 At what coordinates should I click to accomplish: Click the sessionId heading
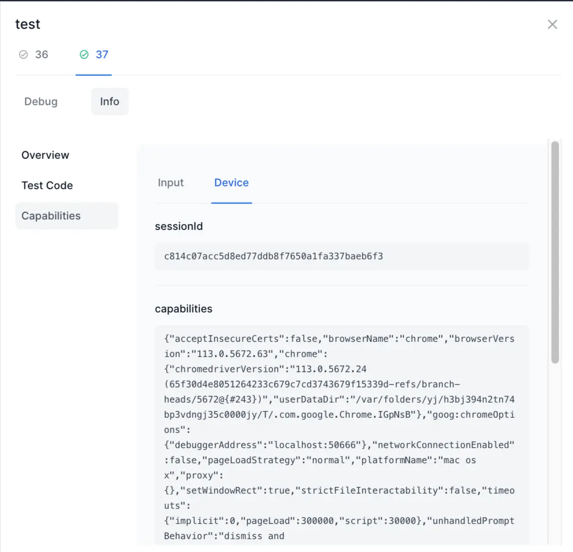pos(178,226)
